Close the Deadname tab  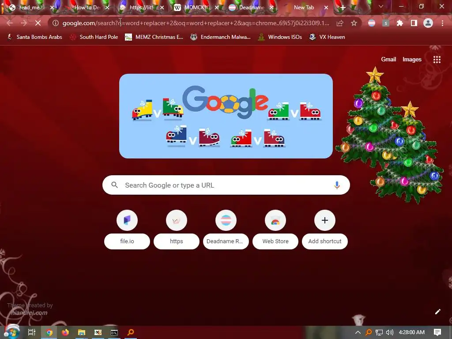(271, 8)
